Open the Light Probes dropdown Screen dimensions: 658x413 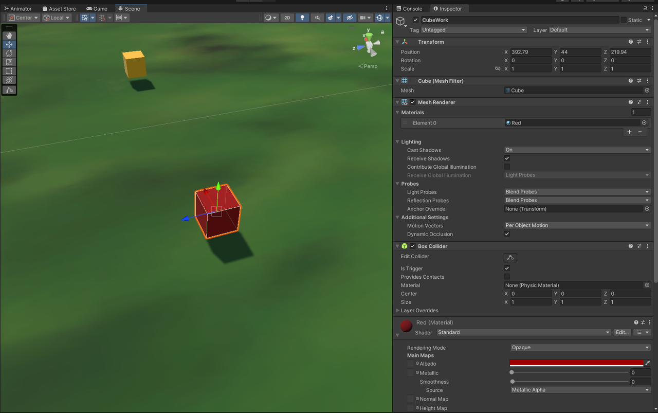tap(577, 191)
